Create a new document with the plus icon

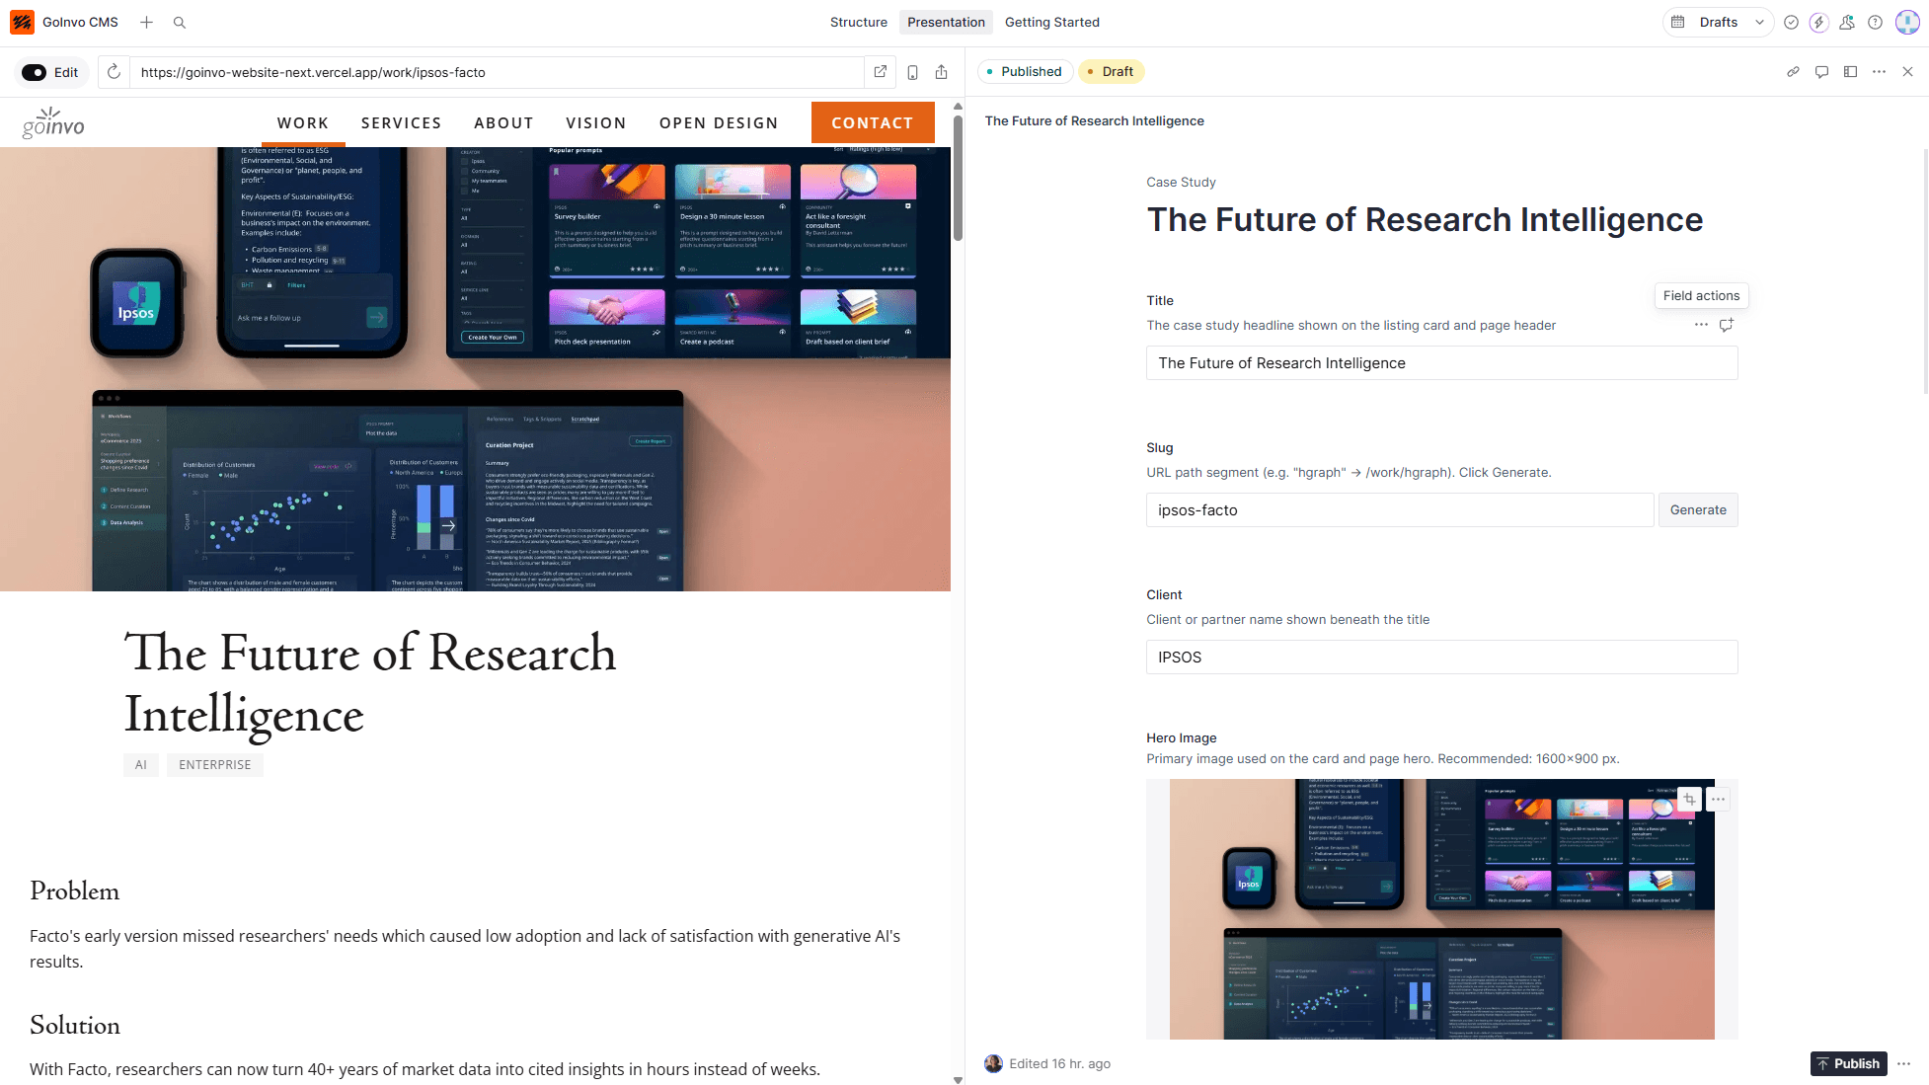[146, 22]
